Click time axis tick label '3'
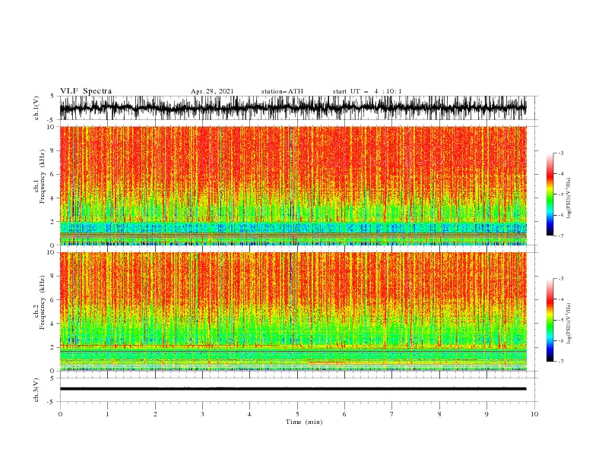Screen dimensions: 602x465 click(x=202, y=414)
